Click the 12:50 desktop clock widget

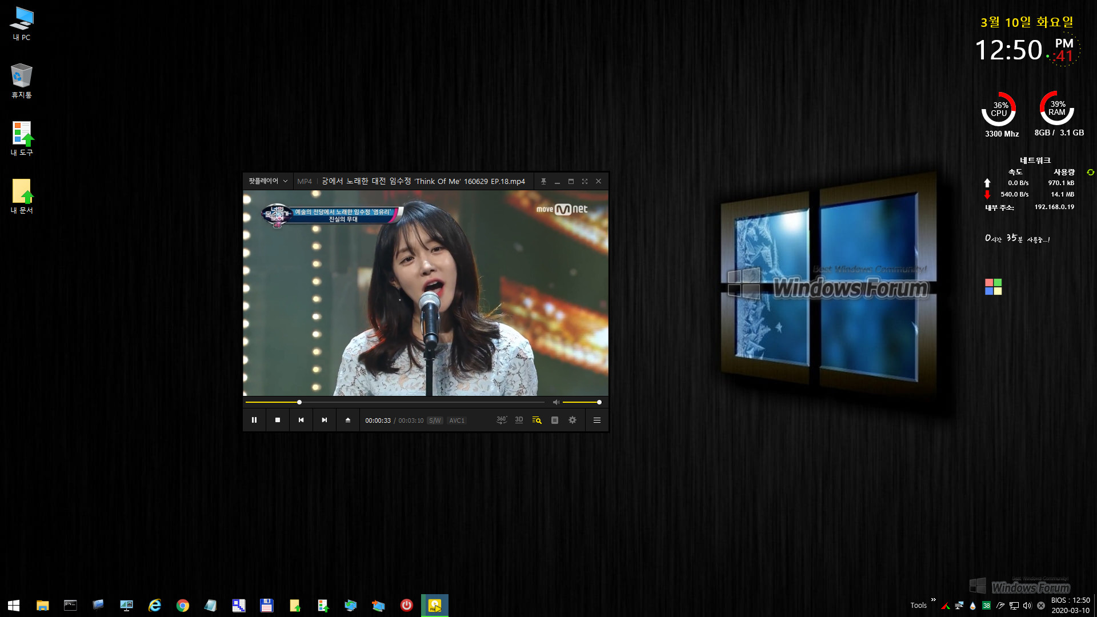tap(1008, 50)
